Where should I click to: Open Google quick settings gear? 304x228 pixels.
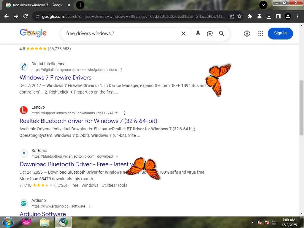pos(247,34)
